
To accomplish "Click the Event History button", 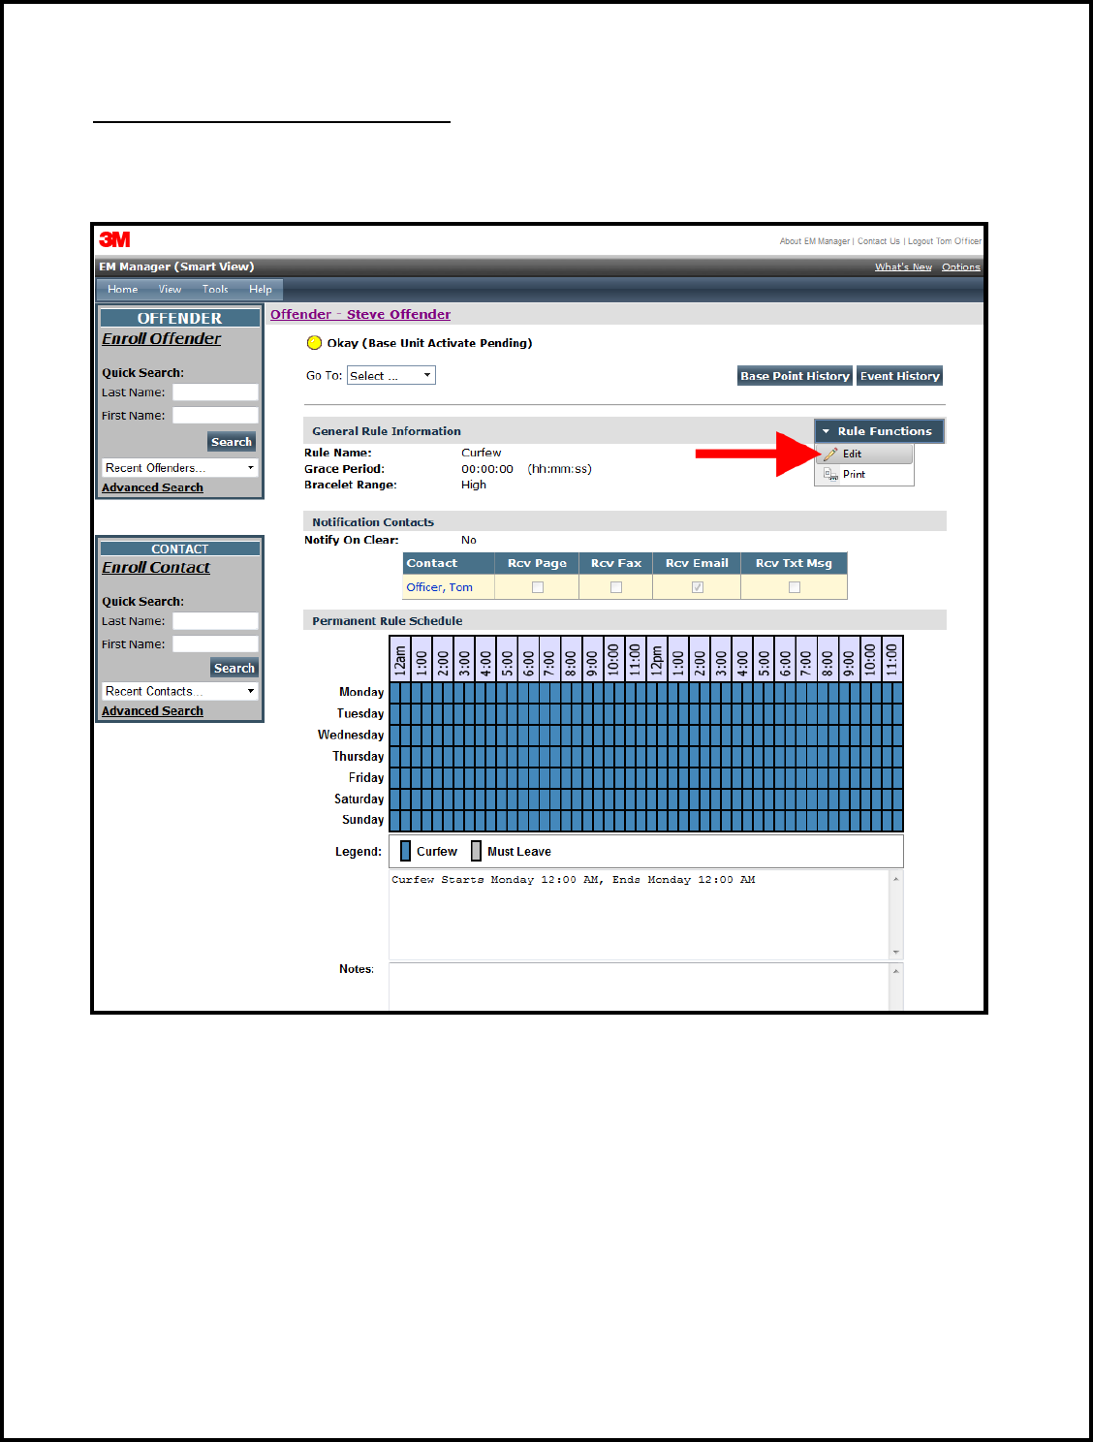I will point(900,376).
